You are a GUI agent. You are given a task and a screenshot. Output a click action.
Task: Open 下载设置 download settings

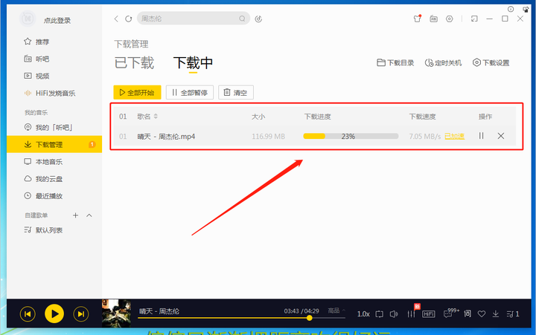coord(491,63)
